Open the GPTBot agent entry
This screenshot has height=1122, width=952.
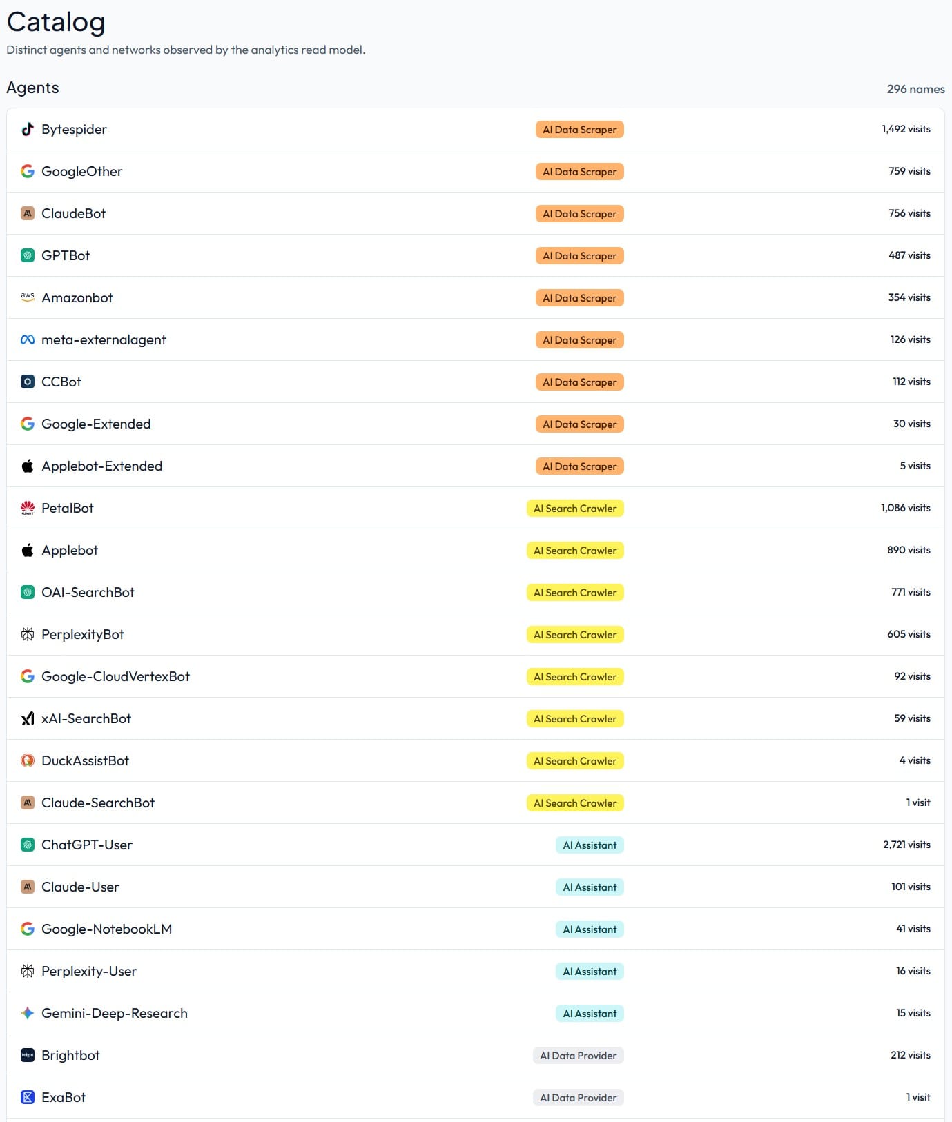click(476, 255)
